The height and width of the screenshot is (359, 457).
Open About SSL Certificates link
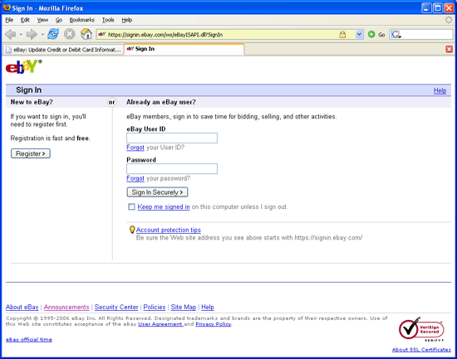coord(421,349)
